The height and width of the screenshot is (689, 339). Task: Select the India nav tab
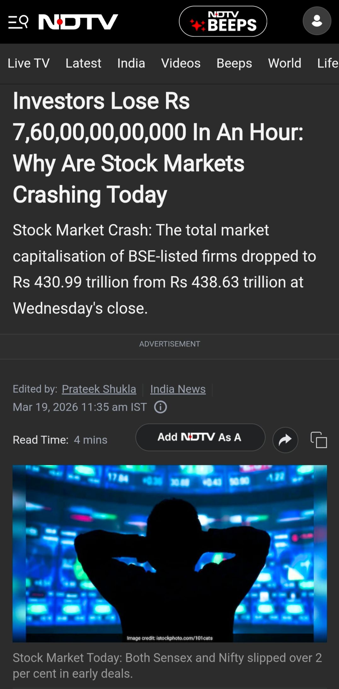(x=131, y=63)
